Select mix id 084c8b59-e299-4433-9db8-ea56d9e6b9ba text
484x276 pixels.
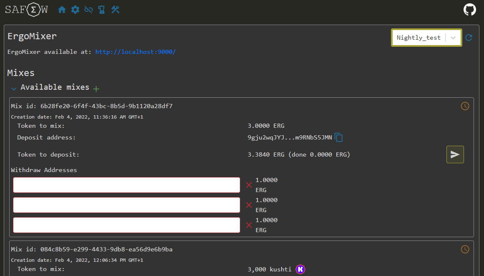106,249
